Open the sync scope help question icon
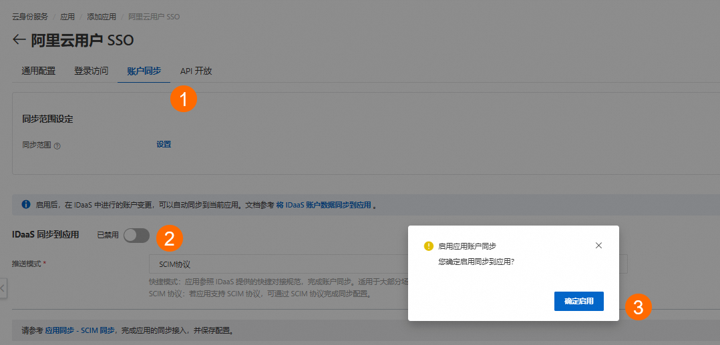The image size is (720, 345). click(57, 146)
